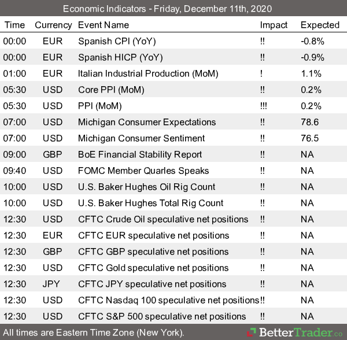Click the Expected column header
347x340 pixels.
(320, 25)
